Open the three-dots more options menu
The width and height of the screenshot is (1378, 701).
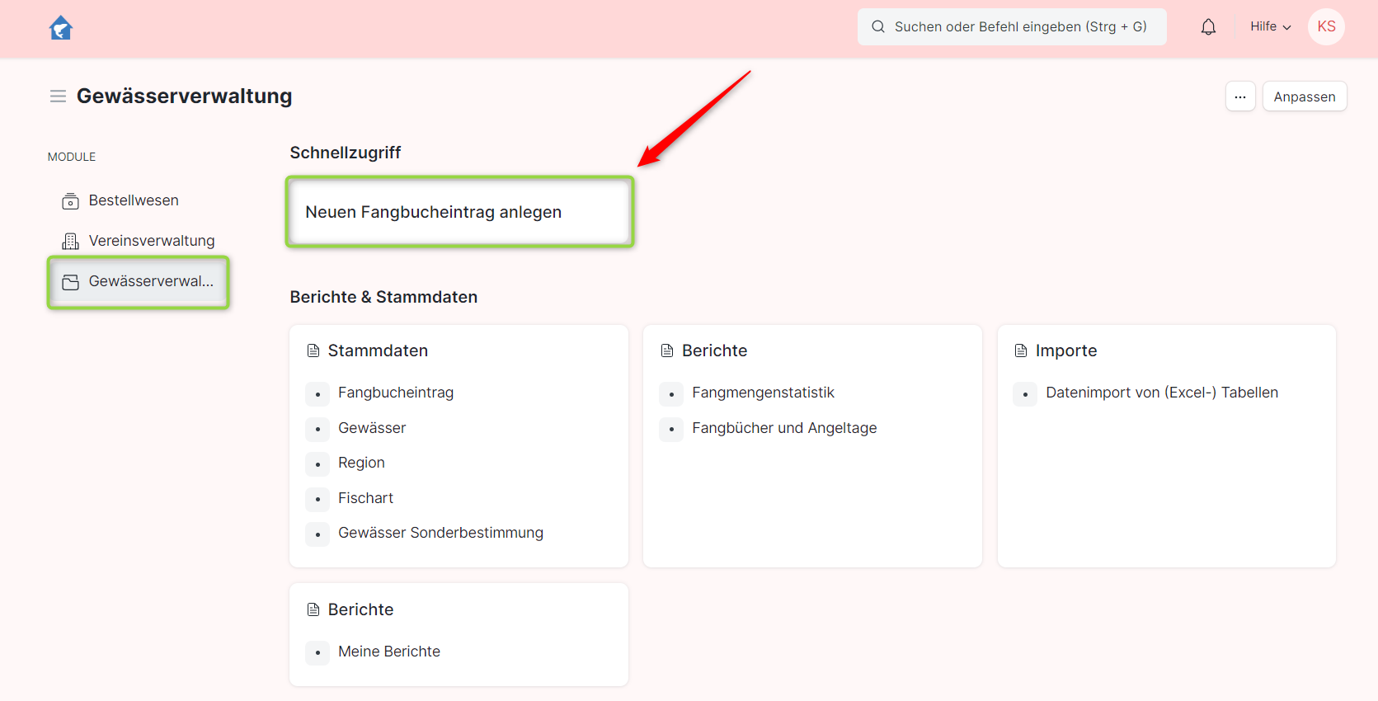tap(1239, 96)
